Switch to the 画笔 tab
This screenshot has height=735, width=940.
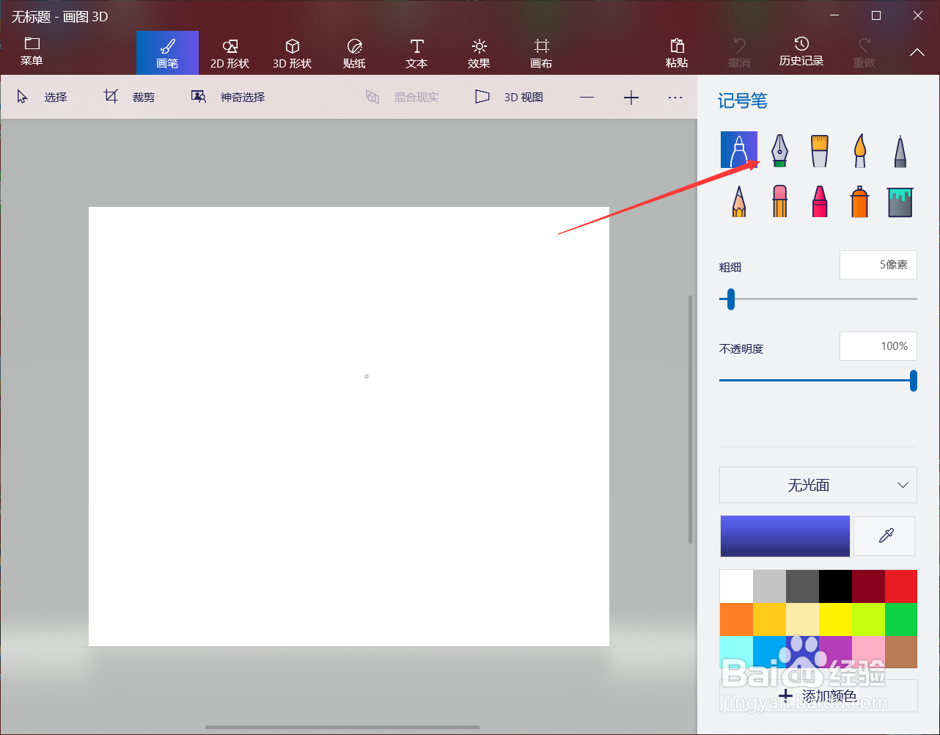[x=167, y=53]
